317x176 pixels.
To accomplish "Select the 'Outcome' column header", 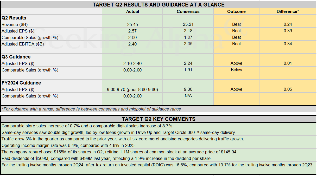I will (x=236, y=11).
